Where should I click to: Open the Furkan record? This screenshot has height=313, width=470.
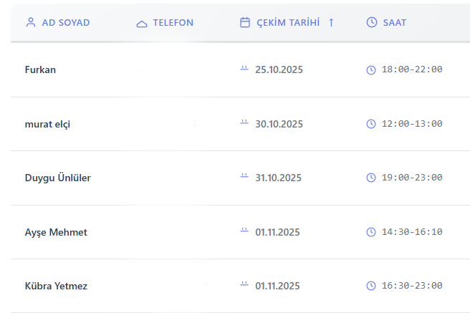pos(40,69)
